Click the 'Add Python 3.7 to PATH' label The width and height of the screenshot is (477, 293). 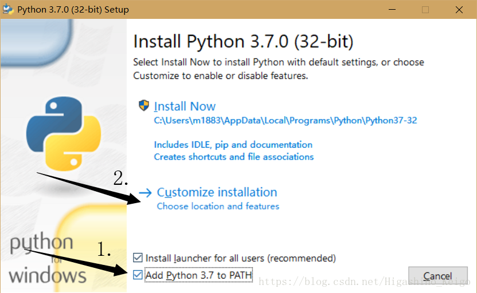tap(198, 275)
